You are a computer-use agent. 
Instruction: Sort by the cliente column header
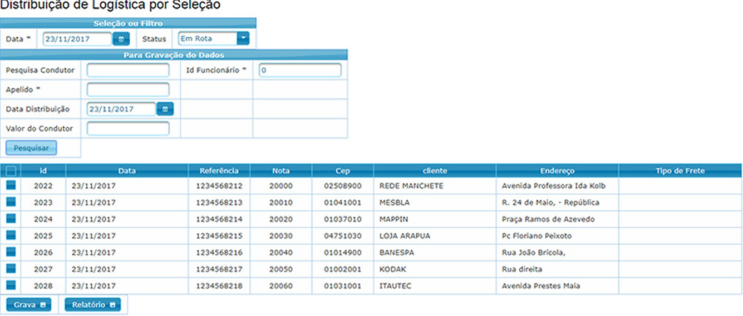[435, 171]
